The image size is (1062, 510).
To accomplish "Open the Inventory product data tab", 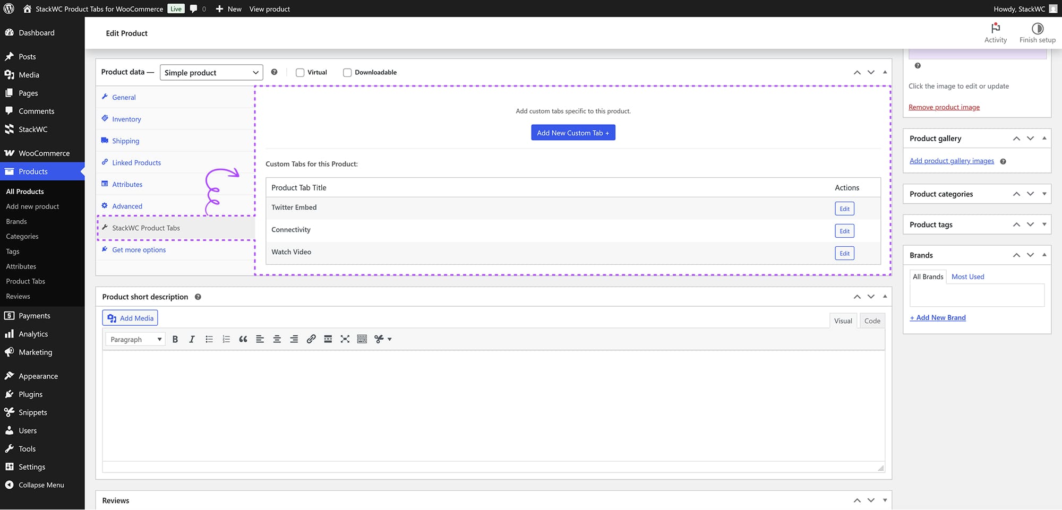I will click(x=126, y=119).
